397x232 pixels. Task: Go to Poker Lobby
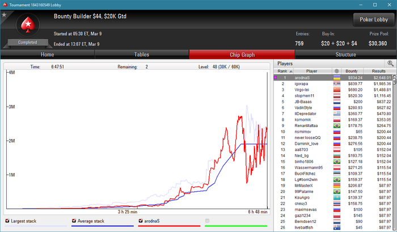click(374, 19)
